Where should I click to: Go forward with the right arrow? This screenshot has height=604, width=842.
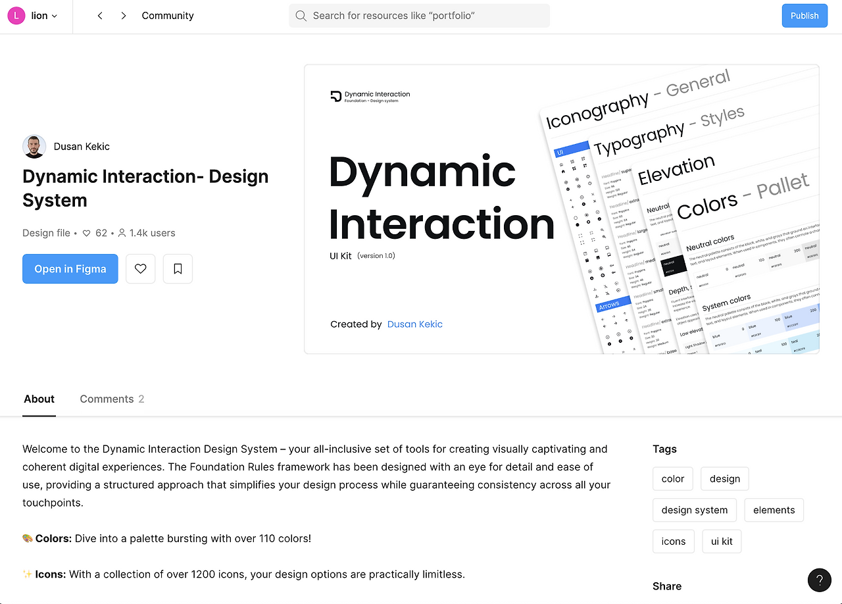coord(124,16)
